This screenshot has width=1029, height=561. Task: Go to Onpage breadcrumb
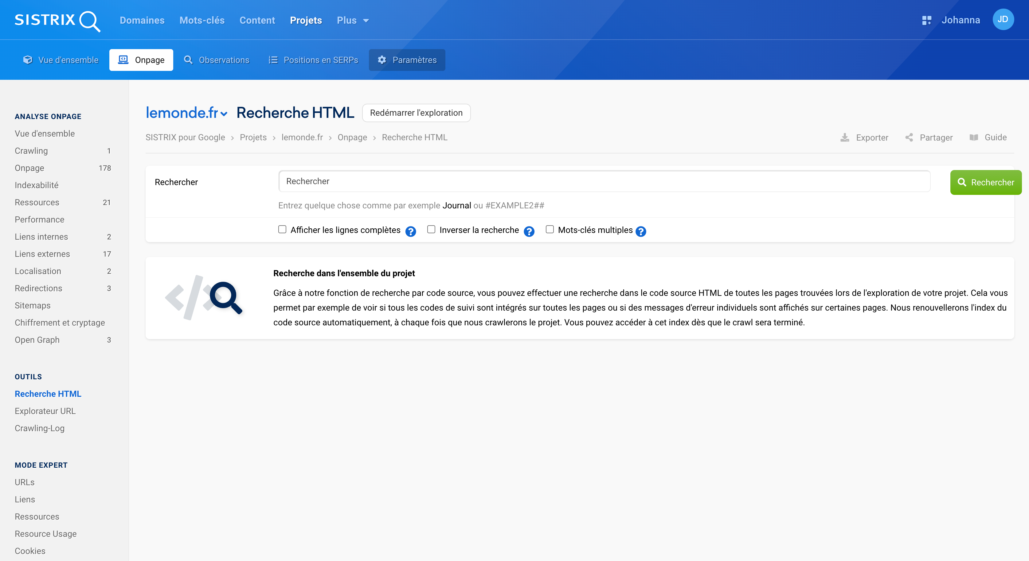[352, 137]
